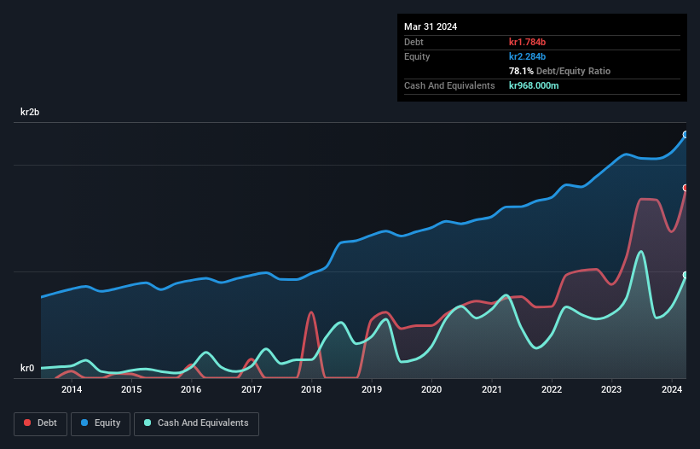Select the red Debt endpoint marker on chart

[x=686, y=188]
